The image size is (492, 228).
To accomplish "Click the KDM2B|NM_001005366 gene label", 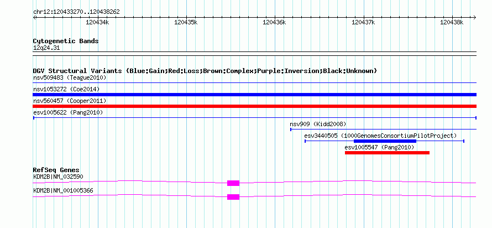I will 63,190.
